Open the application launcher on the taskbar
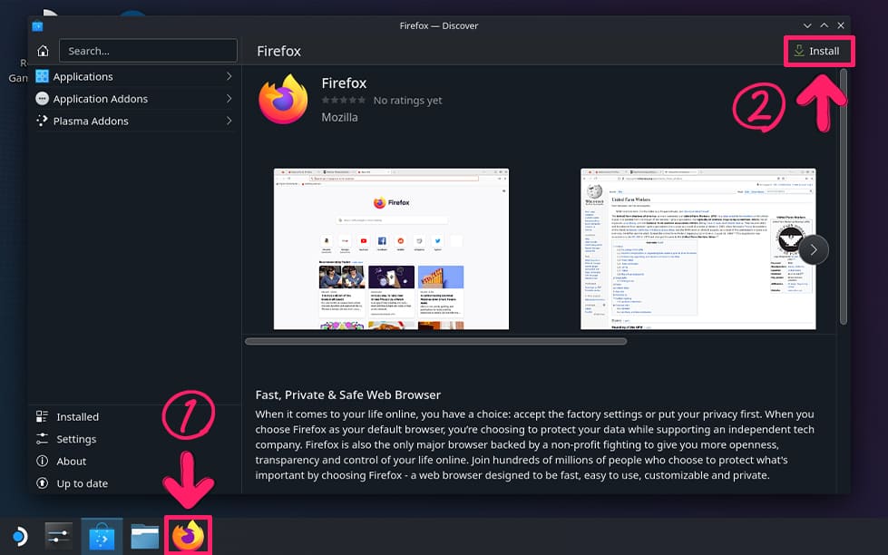This screenshot has width=888, height=555. click(x=20, y=536)
